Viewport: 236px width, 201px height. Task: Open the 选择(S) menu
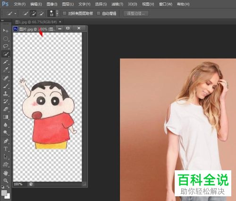pyautogui.click(x=101, y=4)
